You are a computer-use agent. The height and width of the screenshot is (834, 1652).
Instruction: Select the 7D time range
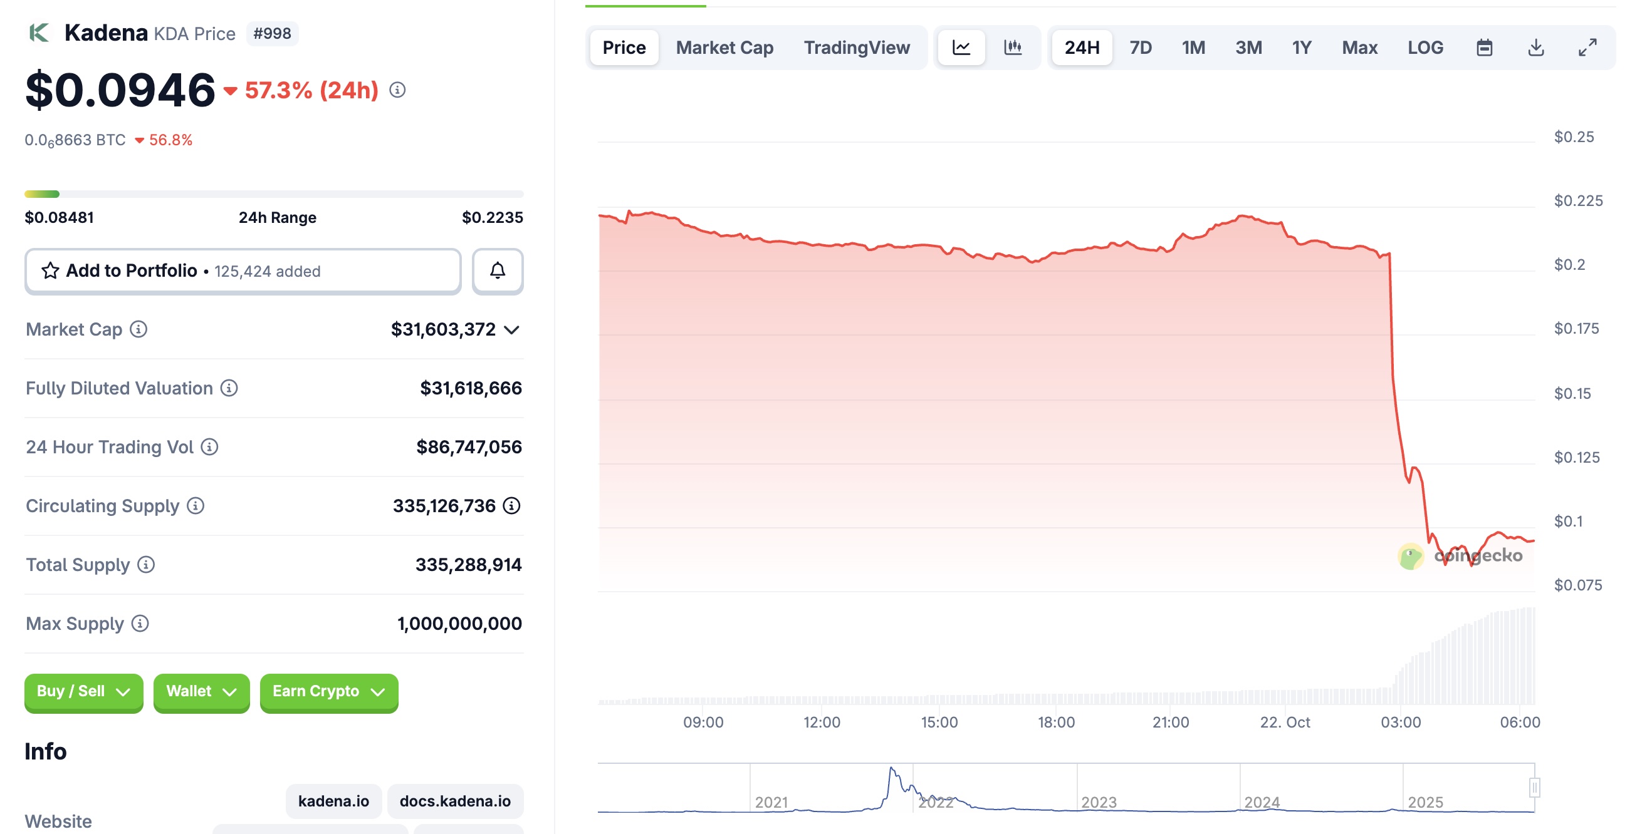tap(1140, 48)
